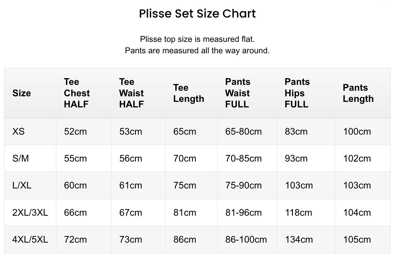Screen dimensions: 396x264
Task: Click the Pants Waist FULL header
Action: (238, 93)
